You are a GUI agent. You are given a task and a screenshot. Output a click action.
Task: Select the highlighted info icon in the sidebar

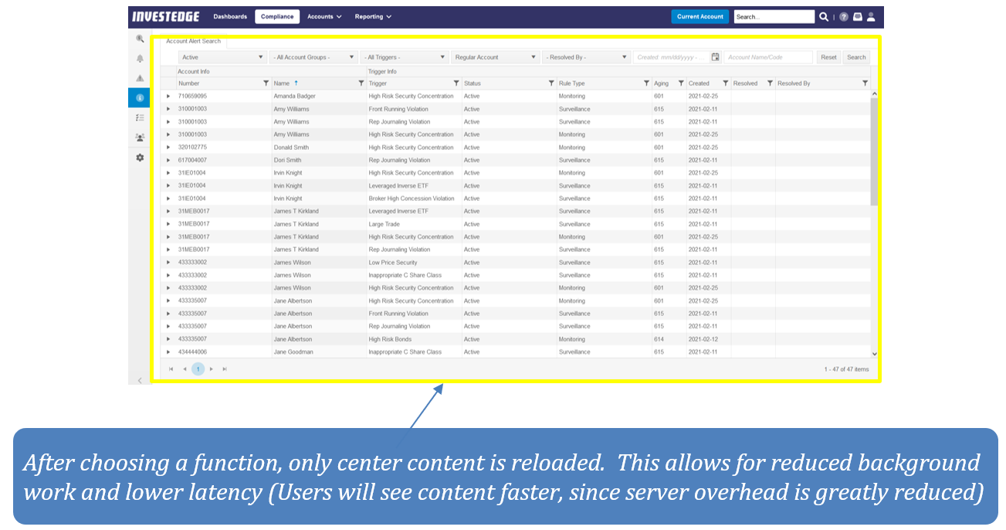click(x=140, y=98)
